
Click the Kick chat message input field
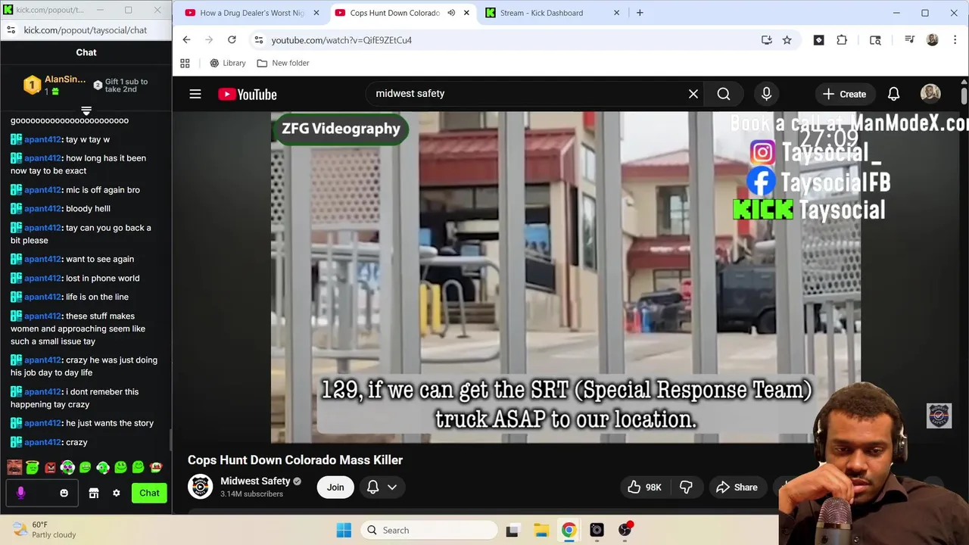(41, 493)
